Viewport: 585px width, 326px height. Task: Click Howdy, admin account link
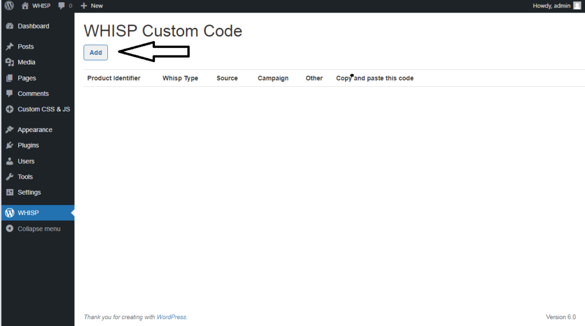pos(551,6)
